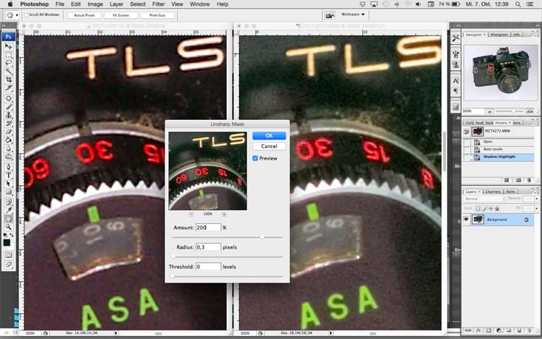
Task: Select the Eyedropper tool
Action: pyautogui.click(x=8, y=210)
